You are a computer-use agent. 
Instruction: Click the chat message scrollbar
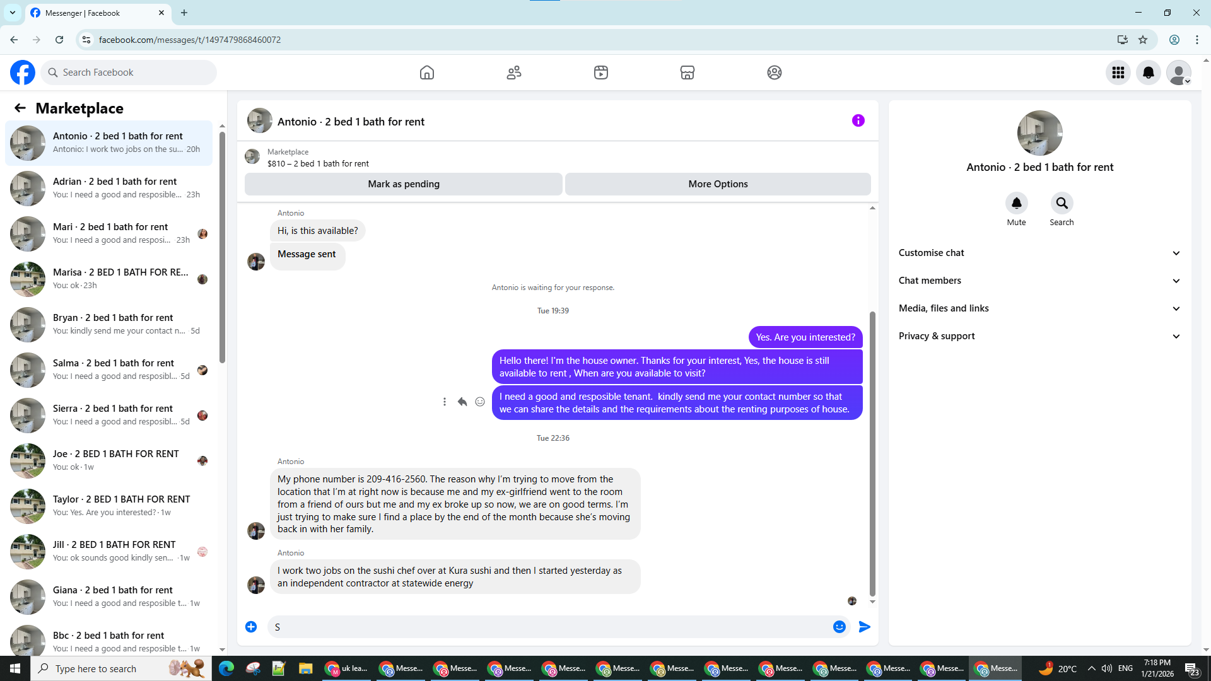click(872, 454)
